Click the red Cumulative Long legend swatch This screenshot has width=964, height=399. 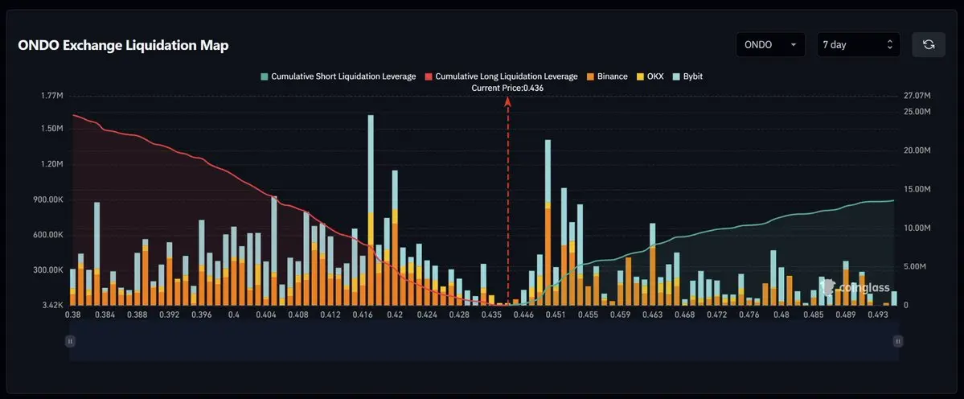coord(429,77)
